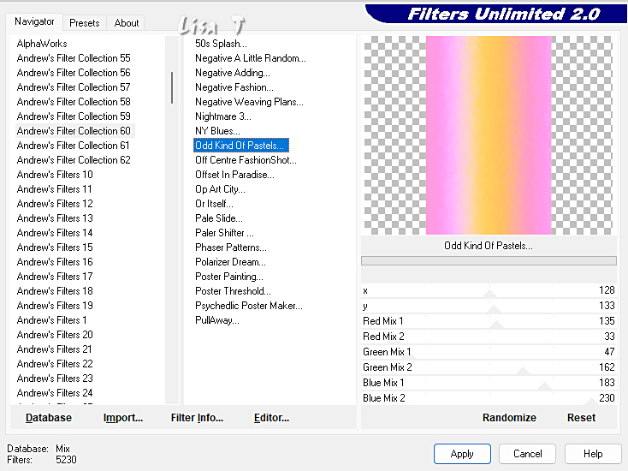Select Andrew's Filter Collection 62
Image resolution: width=628 pixels, height=471 pixels.
[x=74, y=160]
